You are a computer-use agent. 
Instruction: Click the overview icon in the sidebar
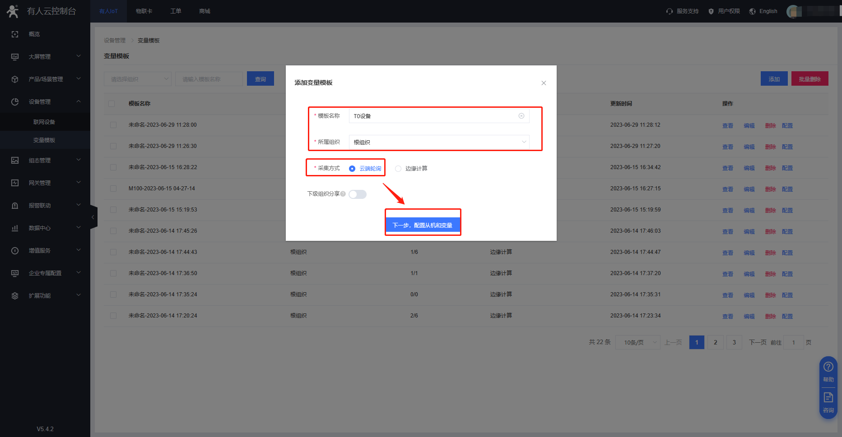15,34
